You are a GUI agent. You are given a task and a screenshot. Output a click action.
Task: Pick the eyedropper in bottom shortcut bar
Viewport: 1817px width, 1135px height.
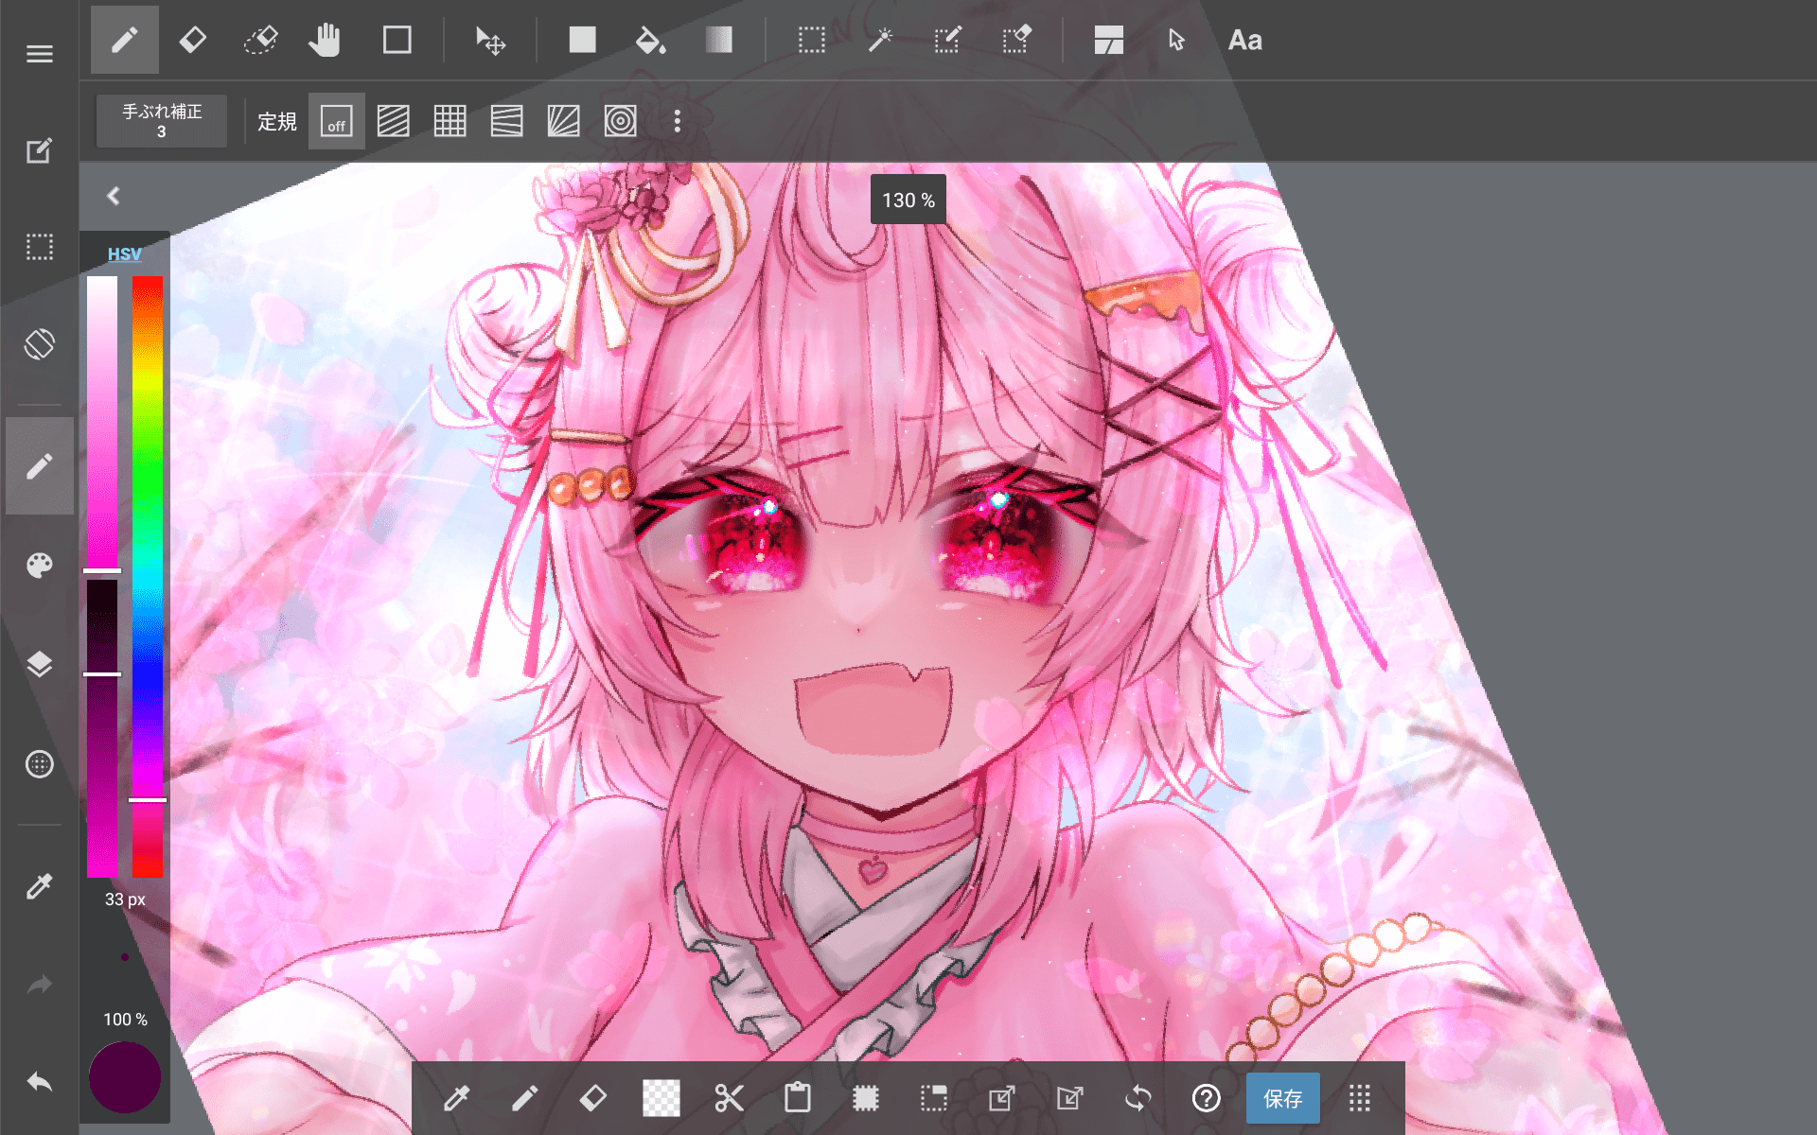coord(456,1098)
